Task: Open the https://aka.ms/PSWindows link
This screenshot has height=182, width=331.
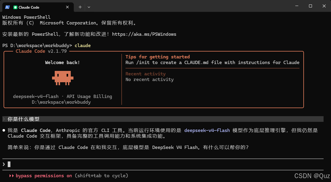Action: click(x=144, y=34)
